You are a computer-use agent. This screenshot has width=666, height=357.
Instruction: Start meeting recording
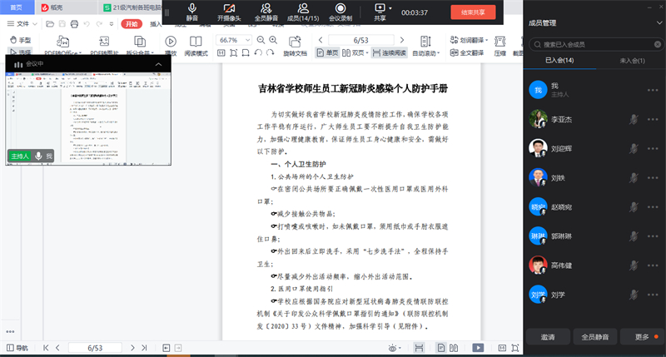(x=340, y=12)
